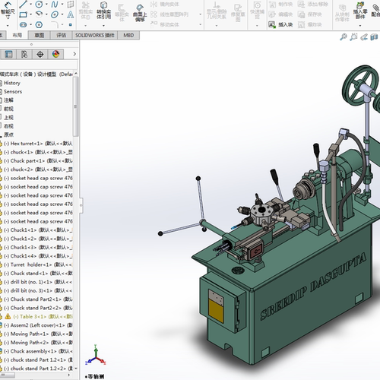Click the feature tree vertical scrollbar
This screenshot has height=380, width=380.
coord(75,106)
